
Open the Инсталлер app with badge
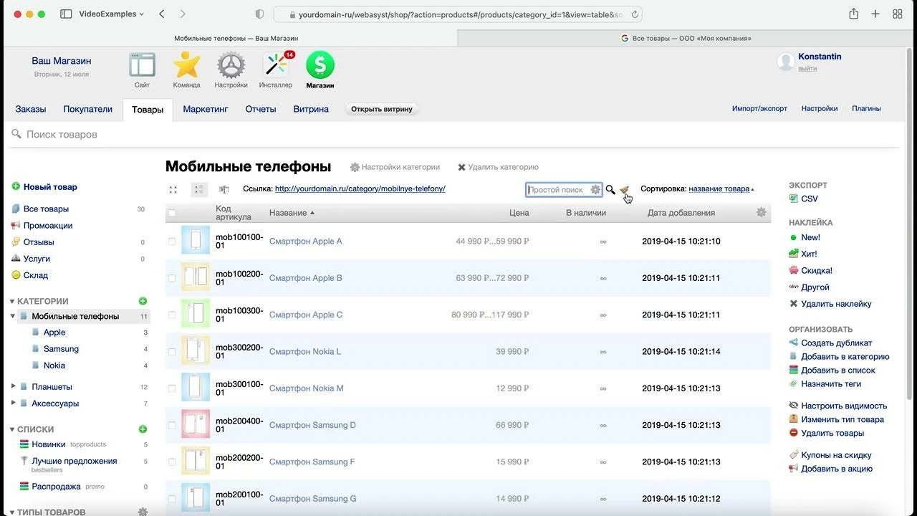[x=276, y=65]
